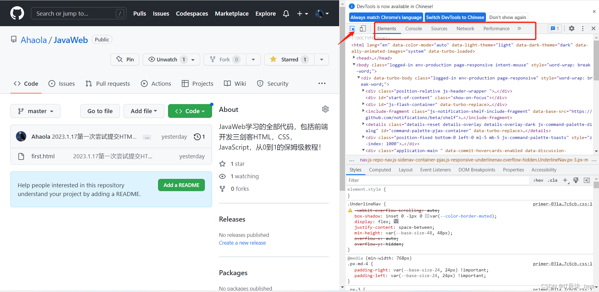599x292 pixels.
Task: Activate the inspect element picker icon
Action: tap(352, 29)
